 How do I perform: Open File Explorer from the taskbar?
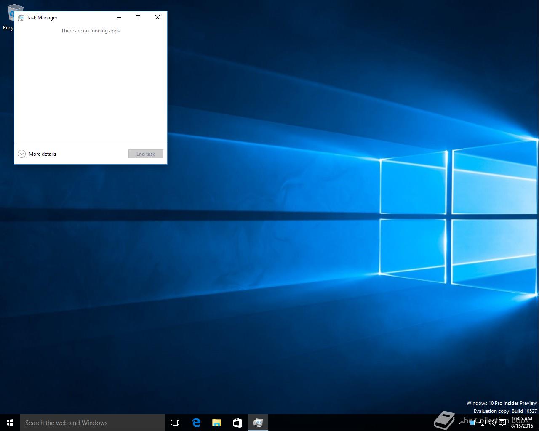click(217, 423)
